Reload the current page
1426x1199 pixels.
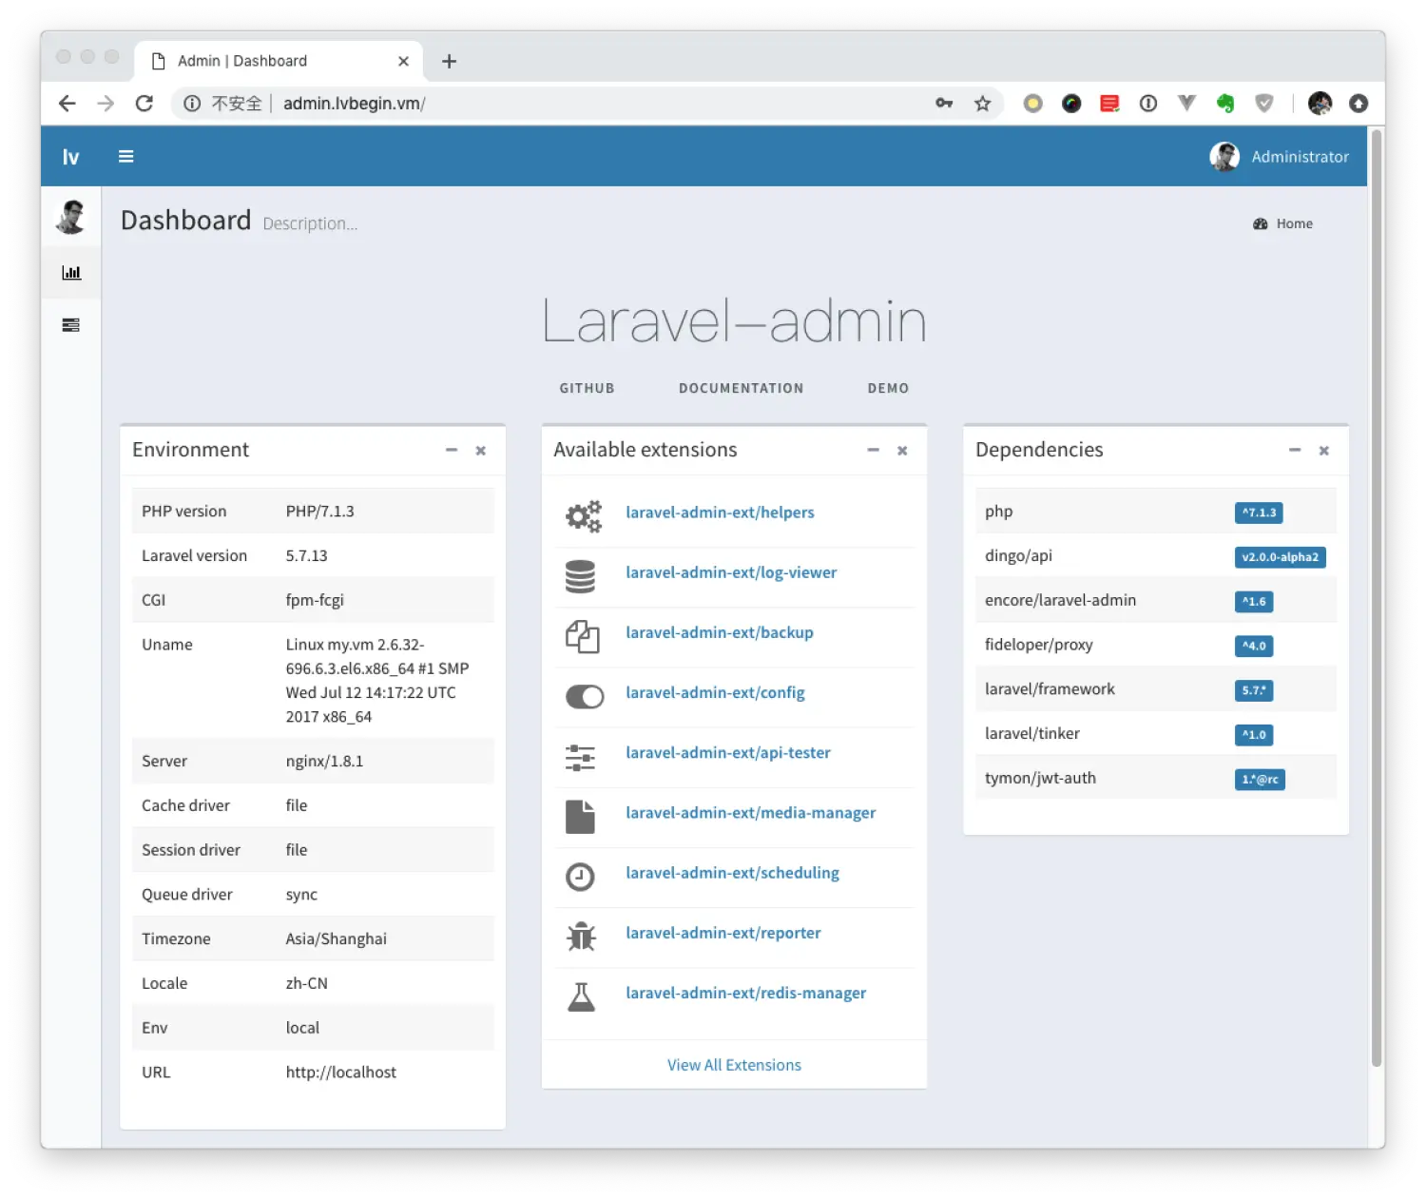[x=145, y=104]
